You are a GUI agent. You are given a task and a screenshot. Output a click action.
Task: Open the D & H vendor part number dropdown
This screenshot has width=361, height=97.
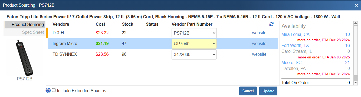[194, 33]
